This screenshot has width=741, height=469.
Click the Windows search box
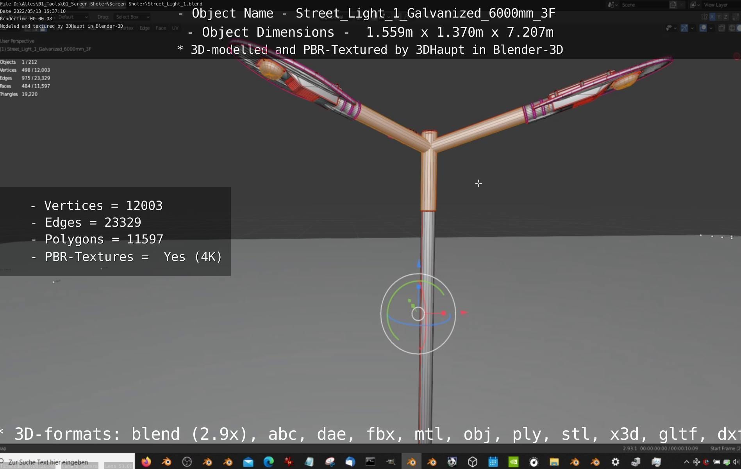[67, 462]
